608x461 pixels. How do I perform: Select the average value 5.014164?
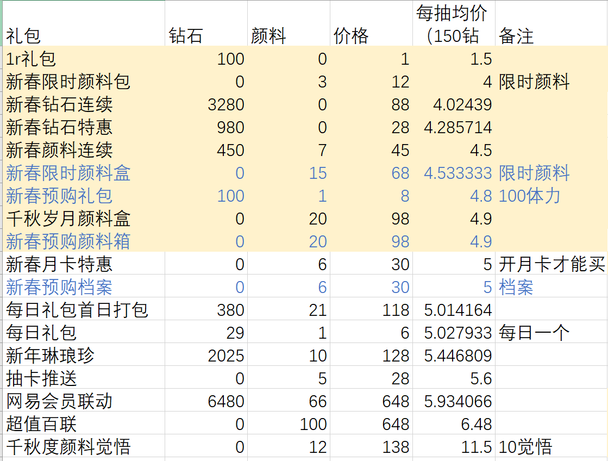(458, 310)
